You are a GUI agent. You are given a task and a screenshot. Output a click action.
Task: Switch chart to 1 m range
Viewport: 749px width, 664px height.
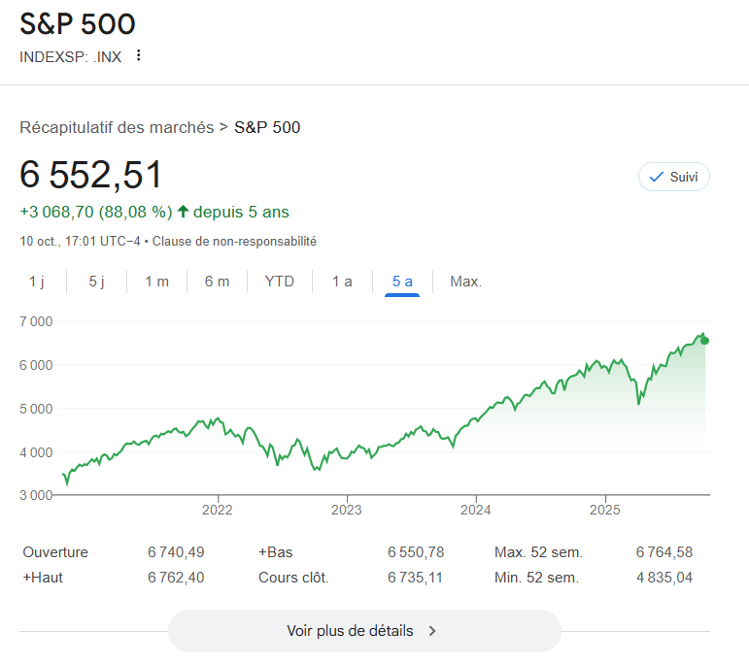point(156,282)
